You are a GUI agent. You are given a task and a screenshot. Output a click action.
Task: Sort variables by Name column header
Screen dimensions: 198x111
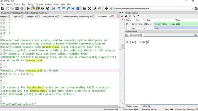[x=128, y=20]
